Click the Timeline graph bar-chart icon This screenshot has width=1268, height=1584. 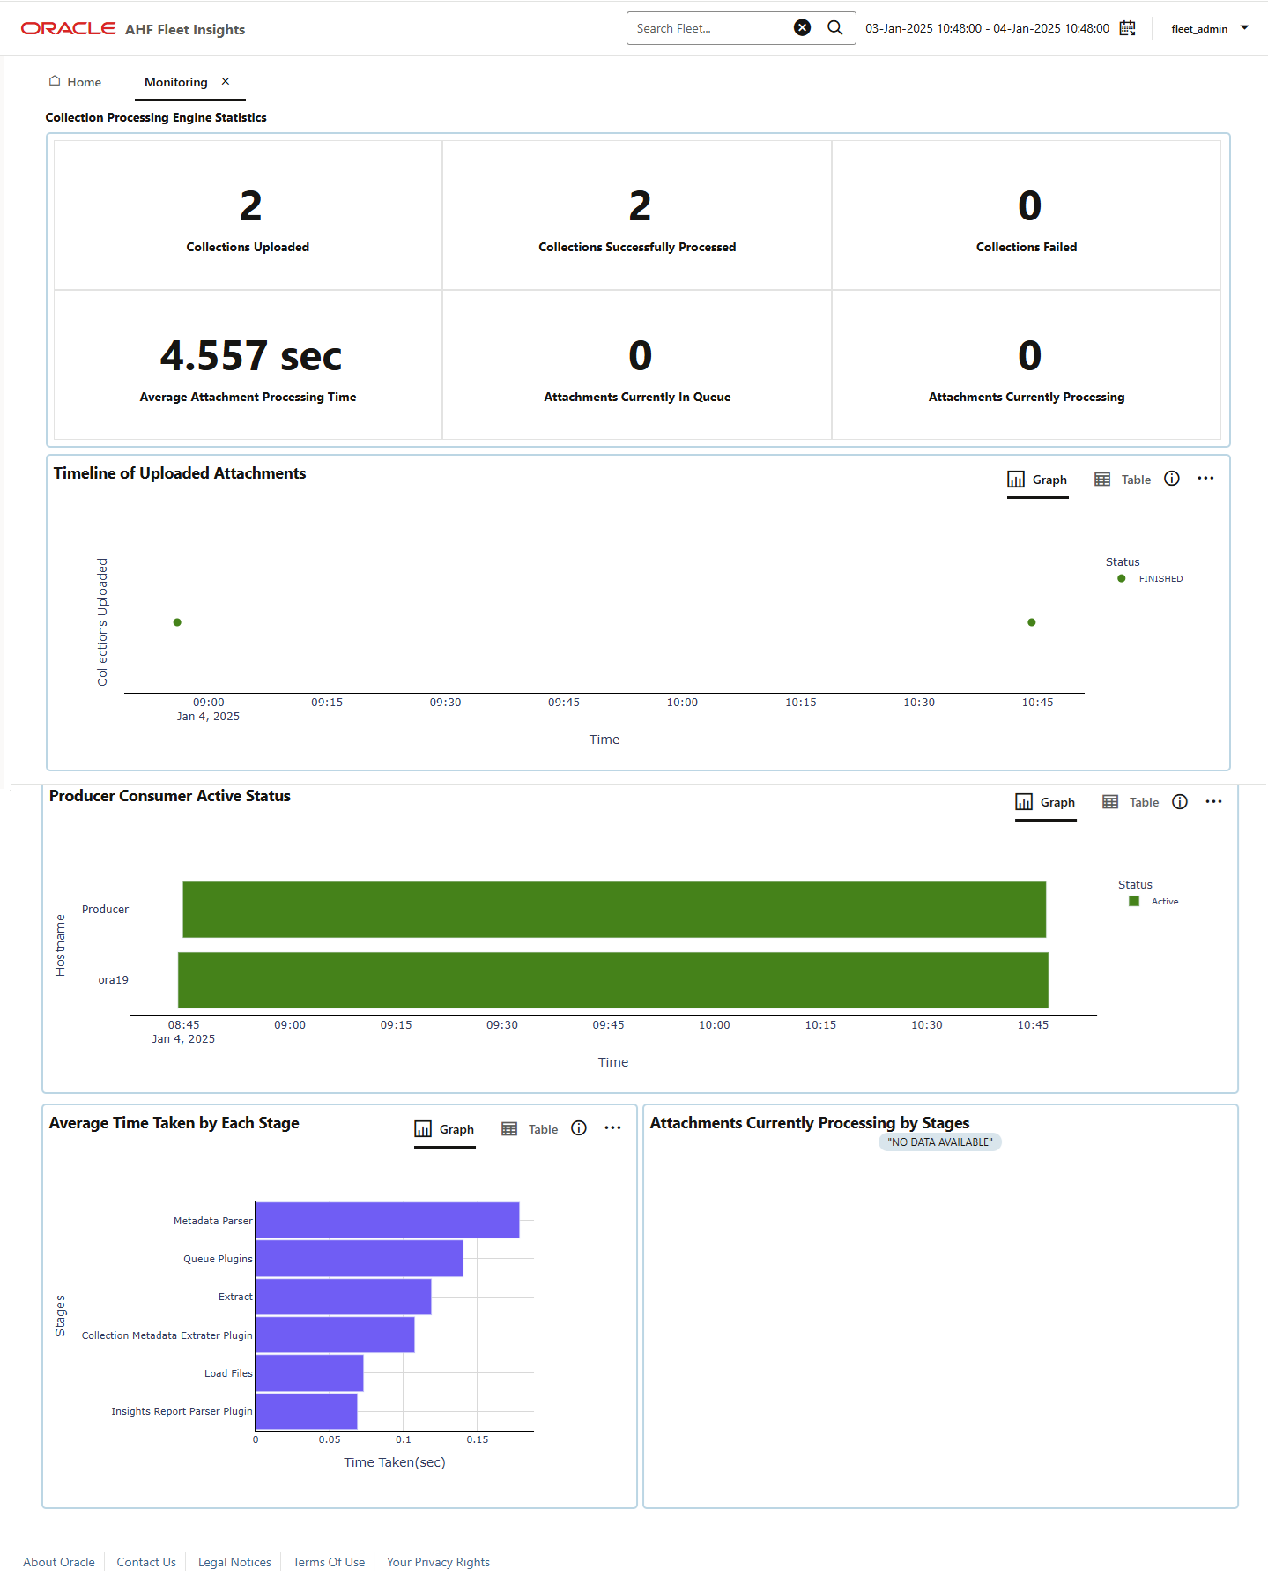pyautogui.click(x=1016, y=480)
